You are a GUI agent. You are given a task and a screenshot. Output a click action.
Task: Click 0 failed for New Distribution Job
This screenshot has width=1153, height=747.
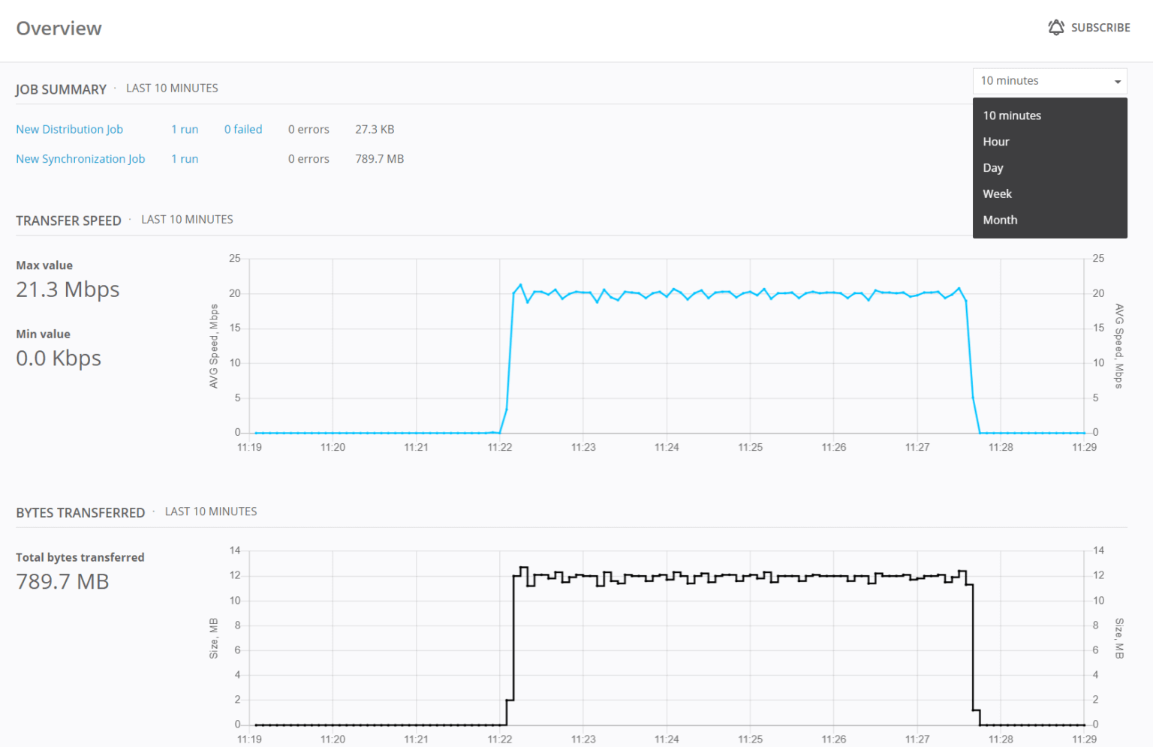click(x=242, y=129)
